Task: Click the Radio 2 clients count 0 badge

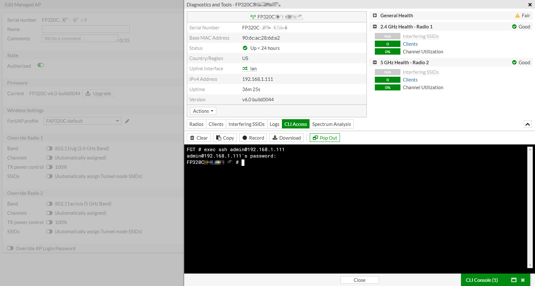Action: [388, 80]
